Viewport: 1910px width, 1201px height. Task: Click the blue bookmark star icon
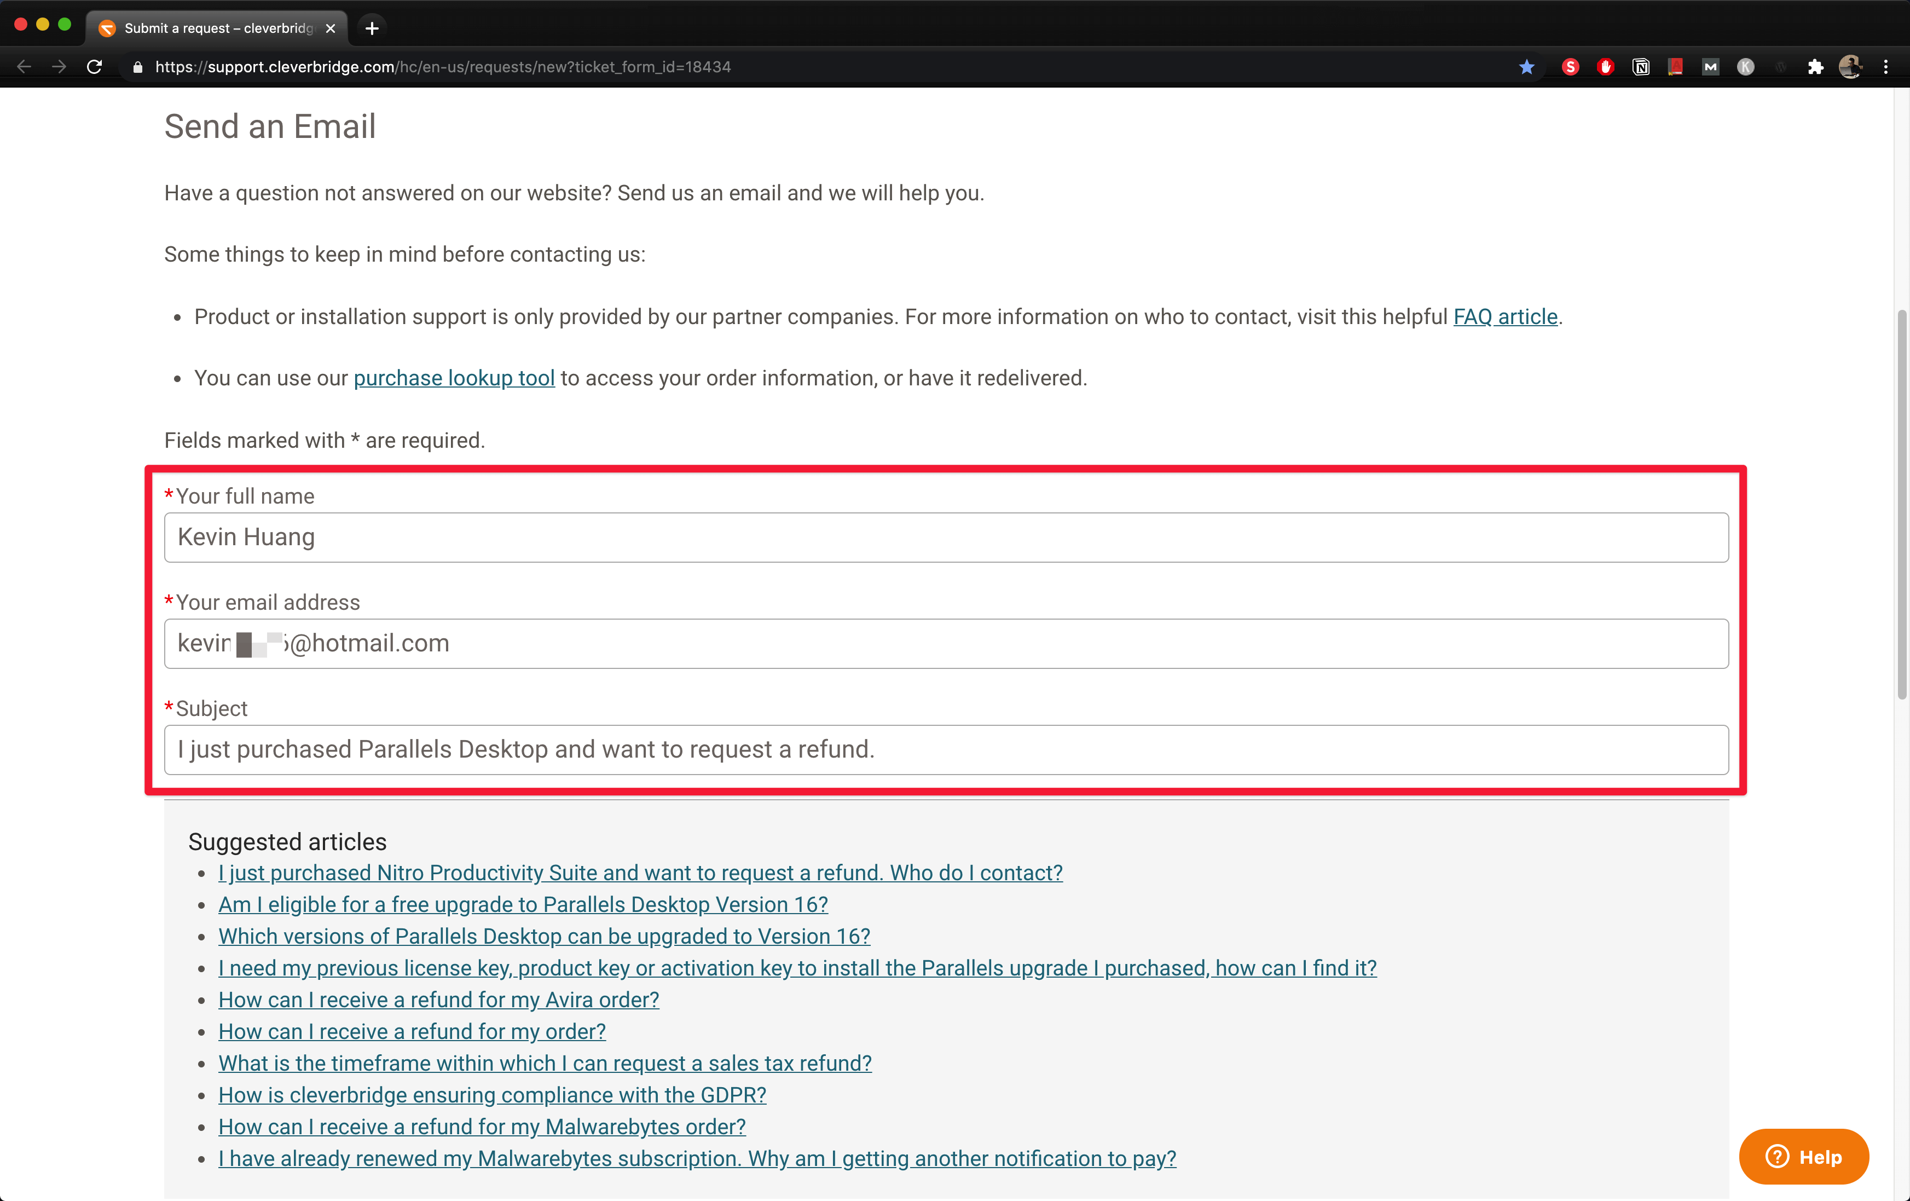coord(1526,67)
